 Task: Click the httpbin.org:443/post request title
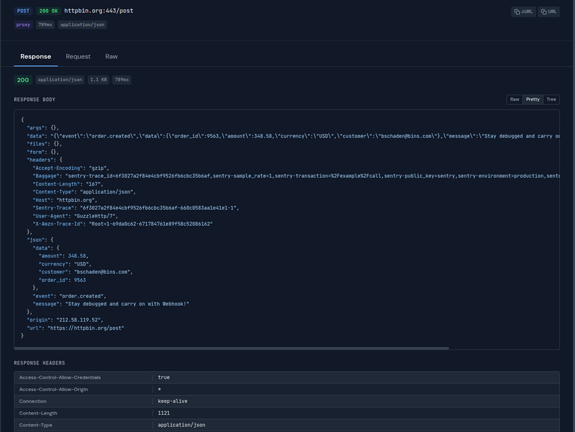[99, 10]
